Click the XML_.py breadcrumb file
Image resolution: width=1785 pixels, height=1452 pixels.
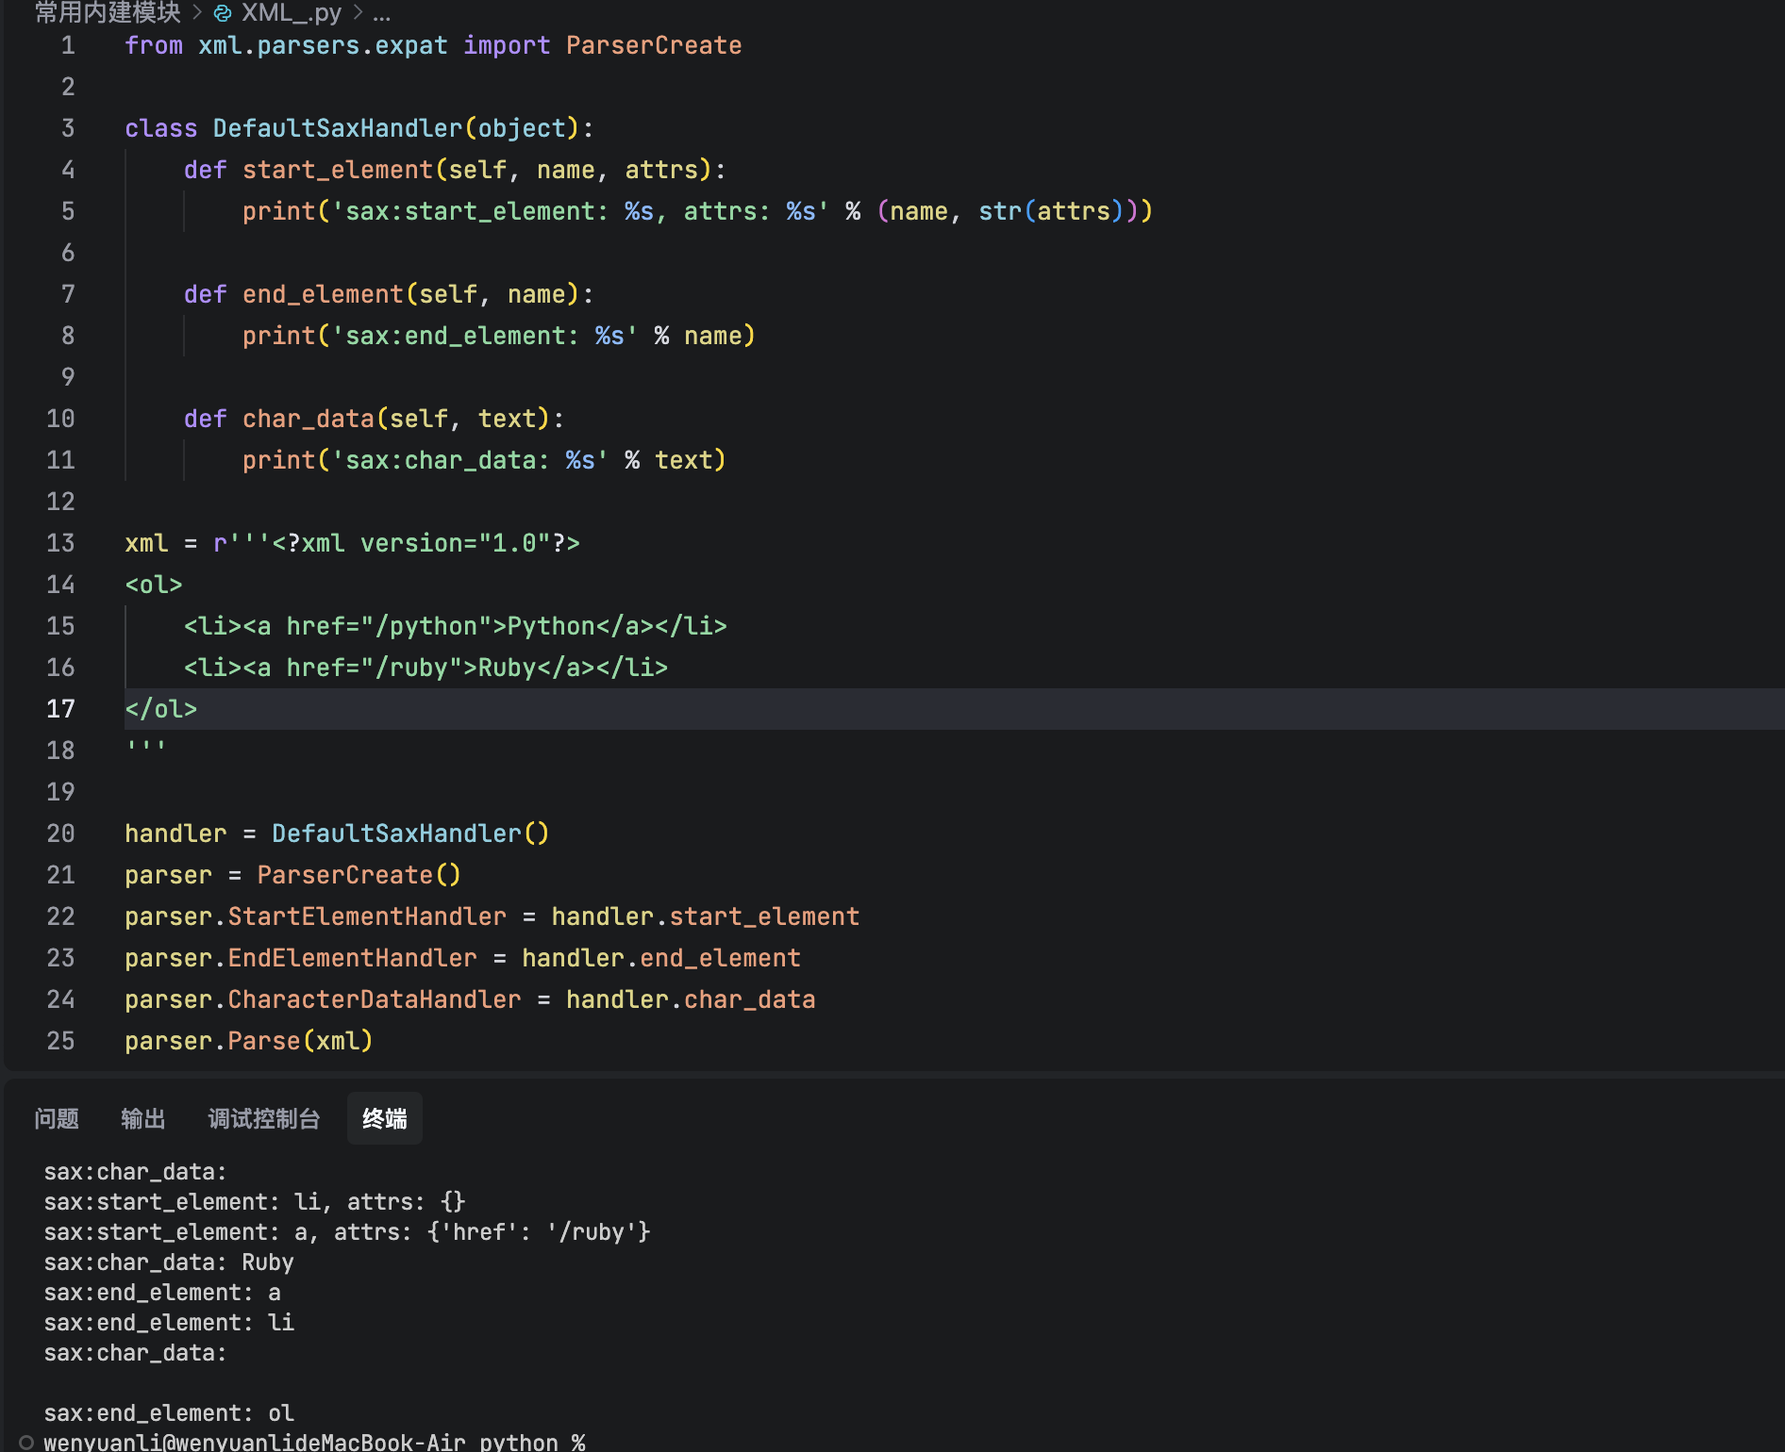pos(291,12)
